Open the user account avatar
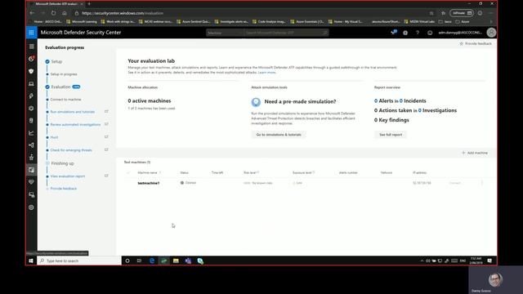 (x=491, y=33)
